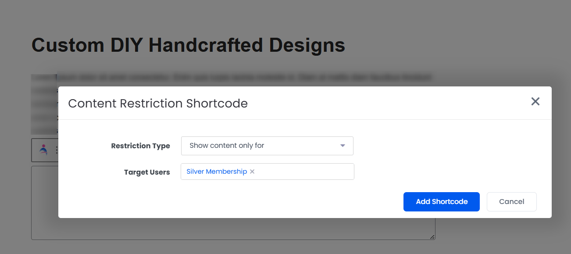Image resolution: width=571 pixels, height=254 pixels.
Task: Click the Content Restriction Shortcode title
Action: coord(158,104)
